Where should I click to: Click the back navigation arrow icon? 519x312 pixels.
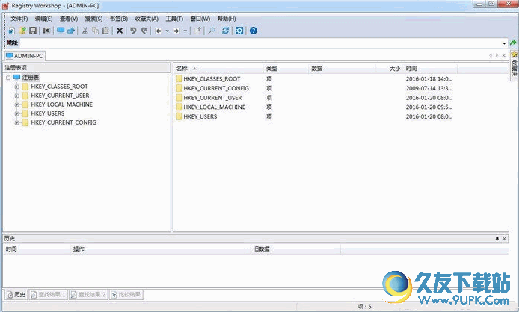pyautogui.click(x=159, y=31)
